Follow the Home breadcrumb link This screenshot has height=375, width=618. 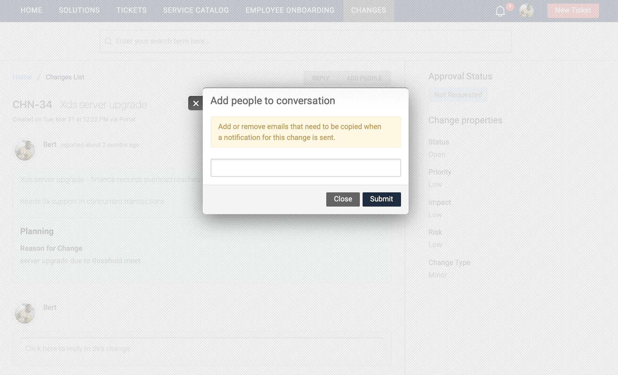[x=22, y=77]
